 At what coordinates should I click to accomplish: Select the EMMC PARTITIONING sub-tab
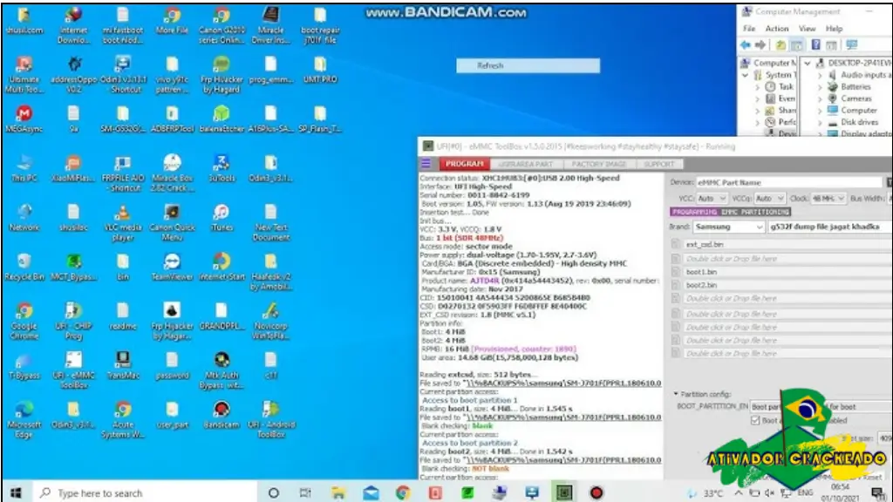(755, 212)
